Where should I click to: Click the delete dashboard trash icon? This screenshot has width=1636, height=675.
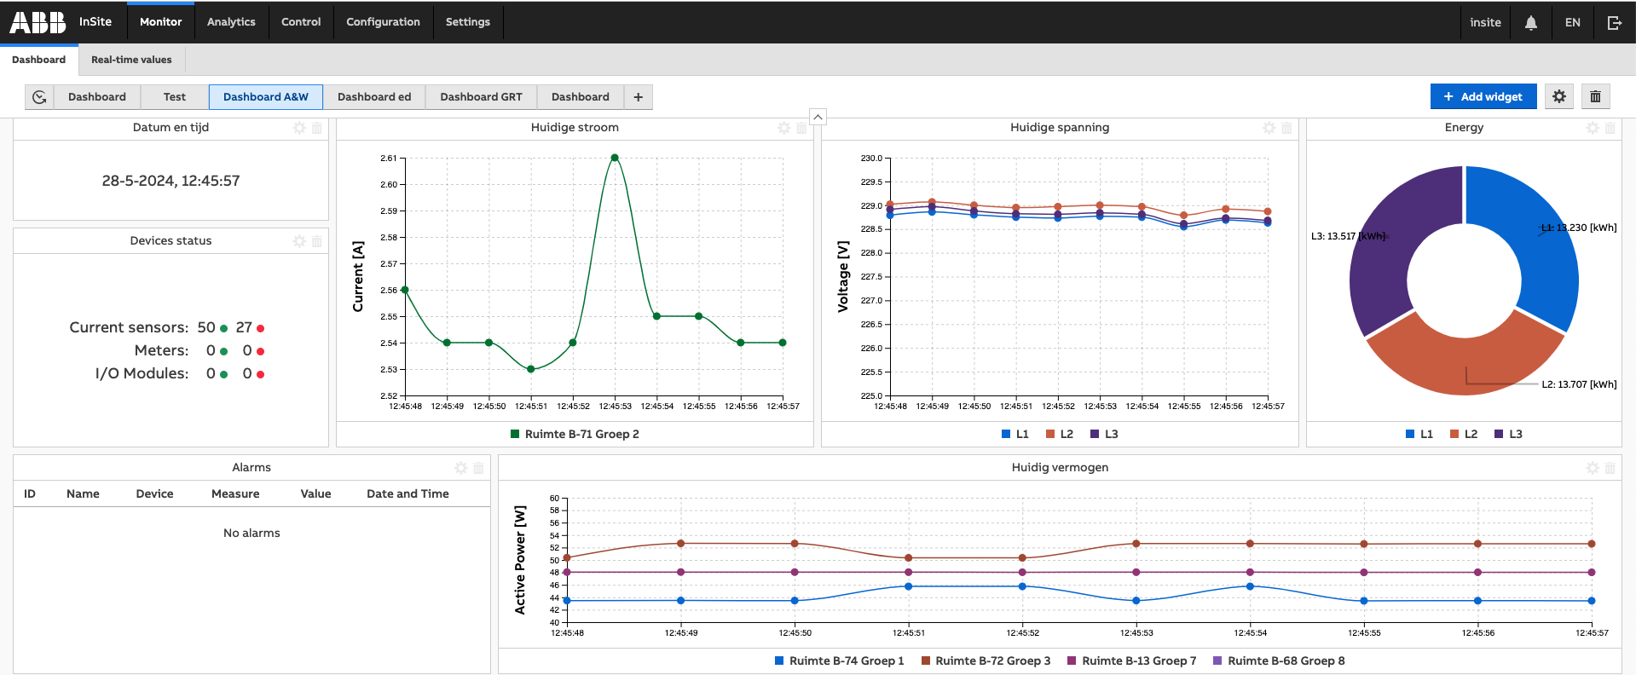point(1595,97)
